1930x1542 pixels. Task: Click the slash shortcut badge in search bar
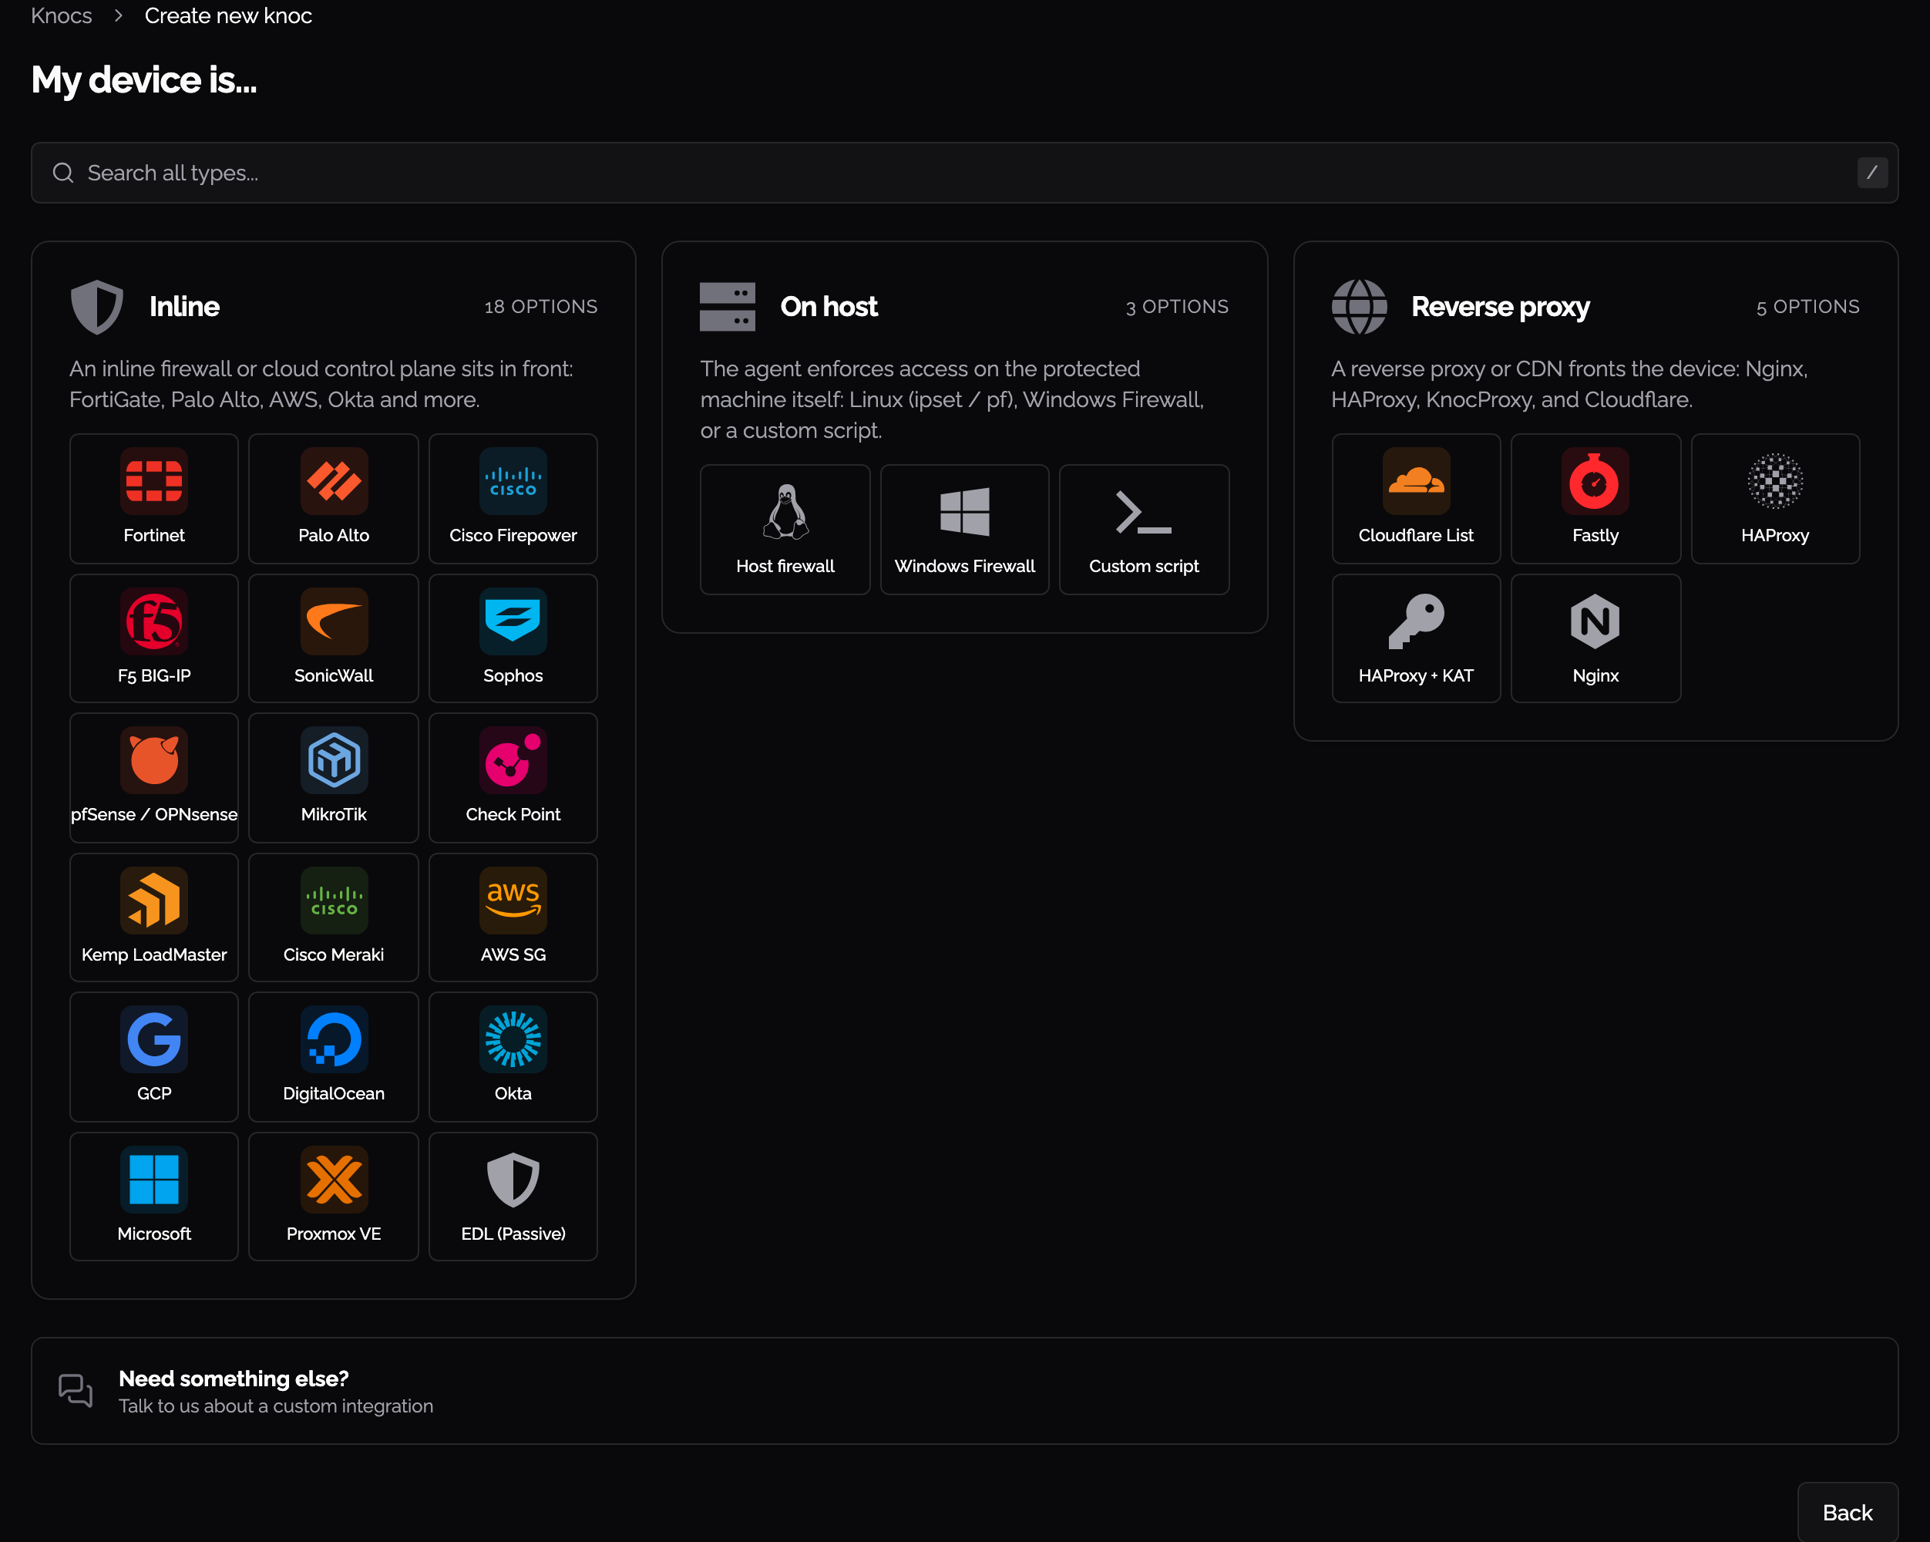pyautogui.click(x=1872, y=173)
